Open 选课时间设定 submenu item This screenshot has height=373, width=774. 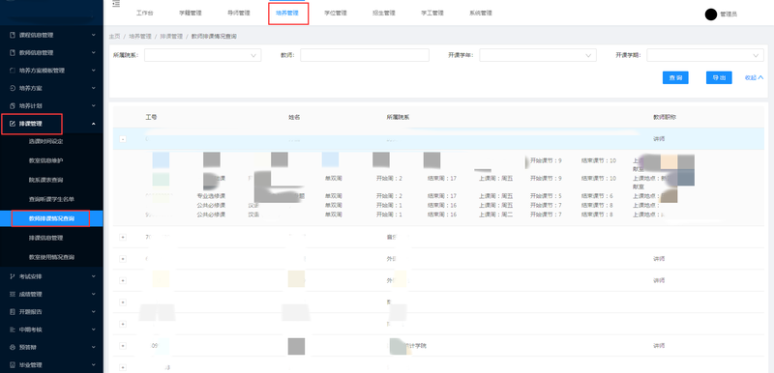coord(45,141)
